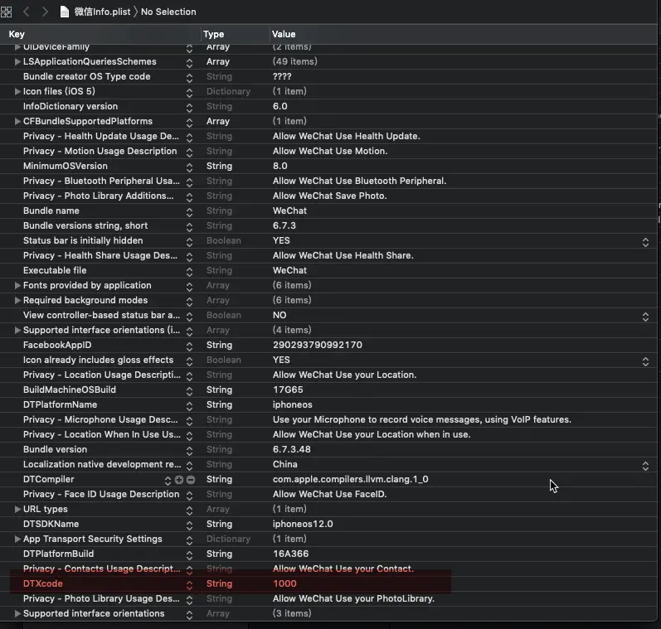Viewport: 661px width, 629px height.
Task: Expand App Transport Security Settings
Action: click(17, 539)
